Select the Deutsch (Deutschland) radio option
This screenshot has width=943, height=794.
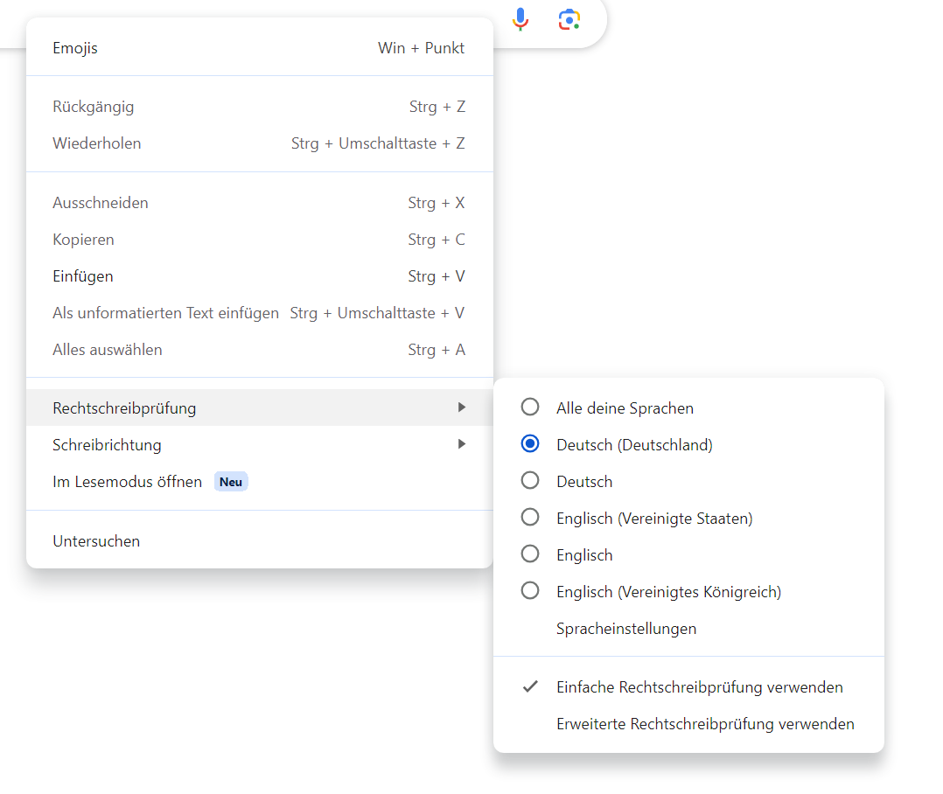point(530,444)
